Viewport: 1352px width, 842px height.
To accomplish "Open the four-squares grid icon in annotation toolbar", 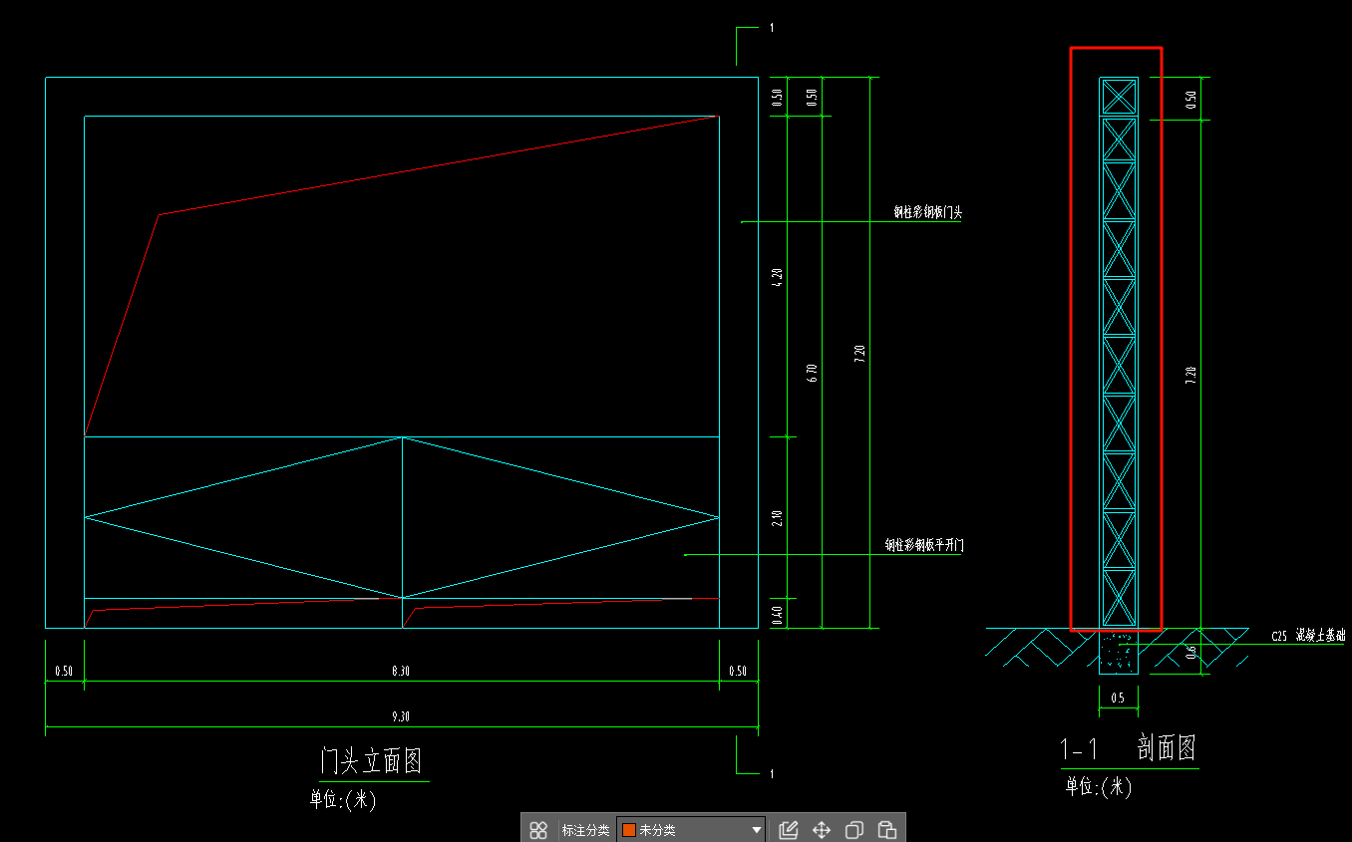I will click(x=538, y=829).
